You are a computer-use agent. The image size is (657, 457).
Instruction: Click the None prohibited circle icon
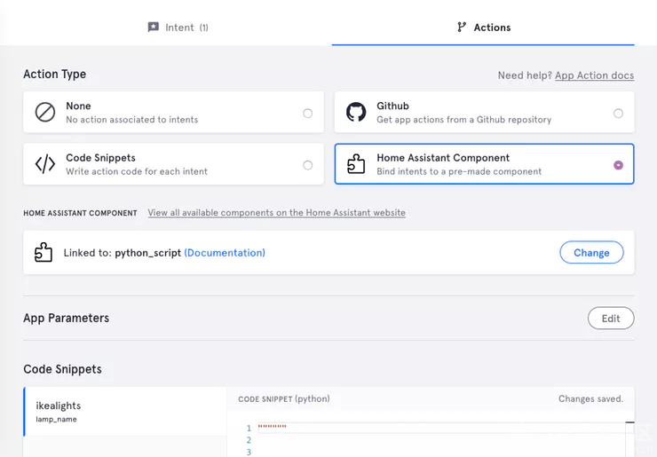(45, 113)
